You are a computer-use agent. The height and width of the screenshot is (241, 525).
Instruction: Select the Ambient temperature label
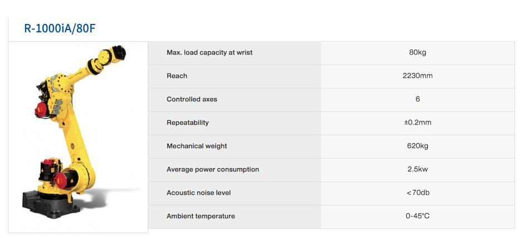(x=201, y=216)
